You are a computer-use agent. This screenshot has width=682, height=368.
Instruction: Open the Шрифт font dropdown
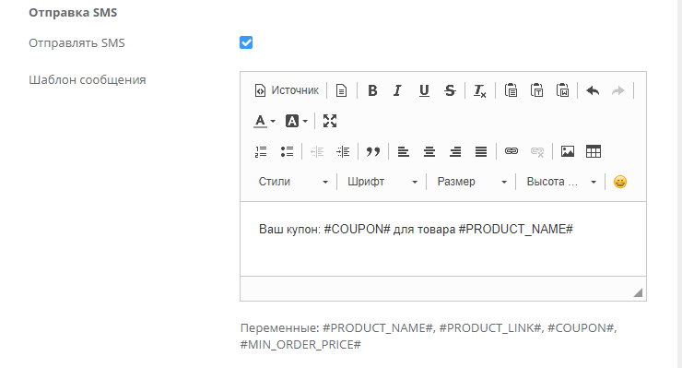coord(382,182)
